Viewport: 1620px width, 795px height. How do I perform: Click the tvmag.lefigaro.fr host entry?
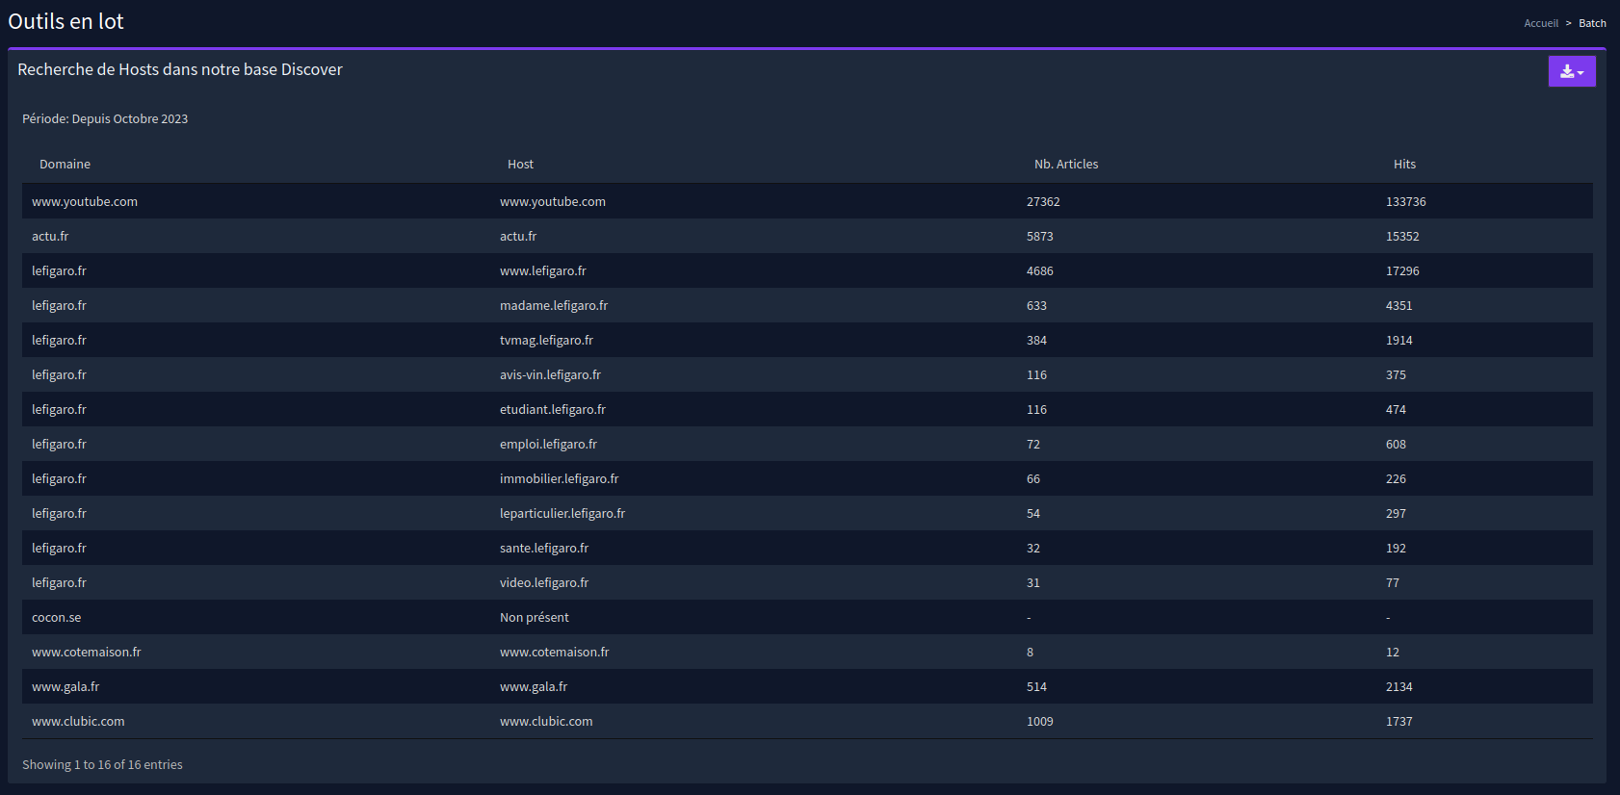click(546, 341)
